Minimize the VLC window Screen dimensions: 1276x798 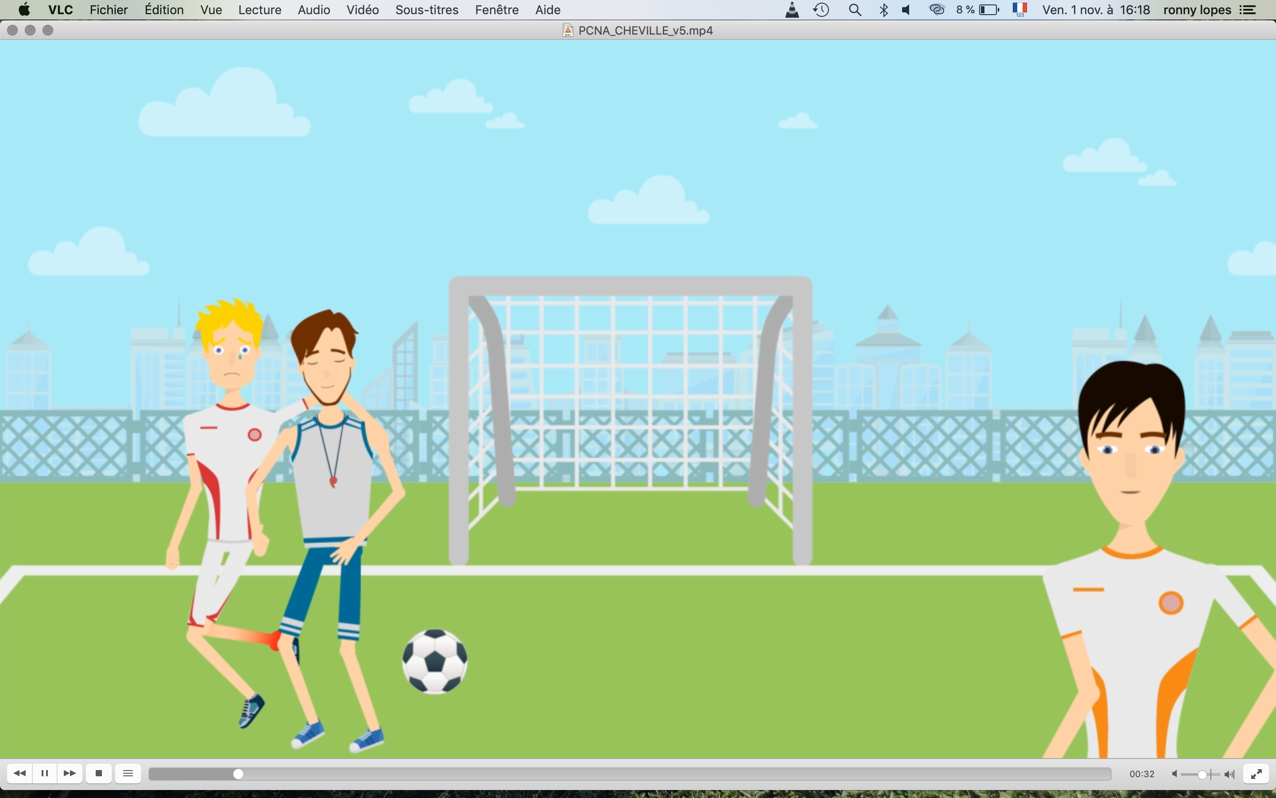[30, 30]
